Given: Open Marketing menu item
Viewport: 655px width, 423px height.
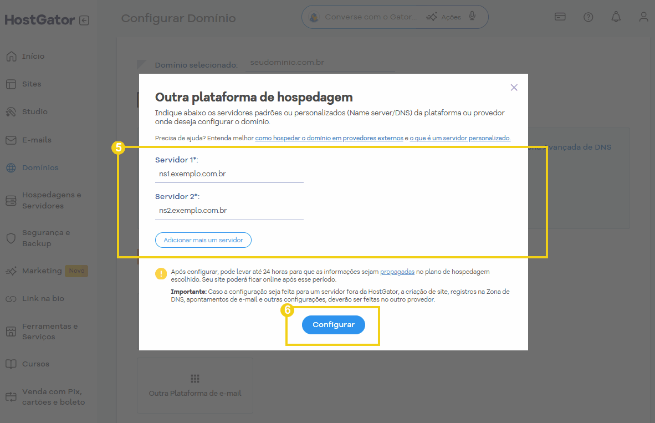Looking at the screenshot, I should click(42, 271).
